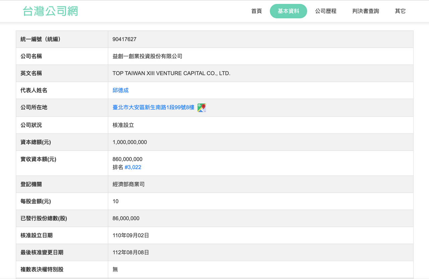Image resolution: width=429 pixels, height=279 pixels.
Task: Click total capital value 1,000,000,000
Action: click(130, 142)
